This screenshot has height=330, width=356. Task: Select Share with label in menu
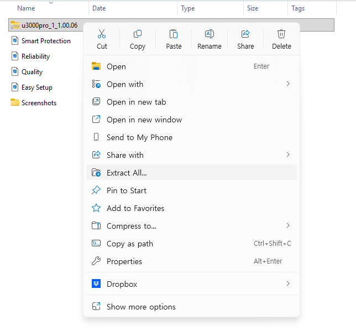125,155
